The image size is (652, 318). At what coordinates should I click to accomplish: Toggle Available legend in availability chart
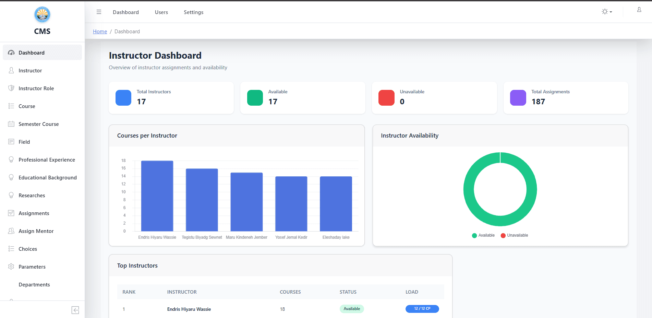pyautogui.click(x=483, y=235)
